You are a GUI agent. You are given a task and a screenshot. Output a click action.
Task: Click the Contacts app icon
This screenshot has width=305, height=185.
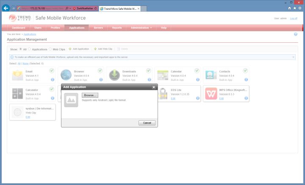(x=211, y=75)
